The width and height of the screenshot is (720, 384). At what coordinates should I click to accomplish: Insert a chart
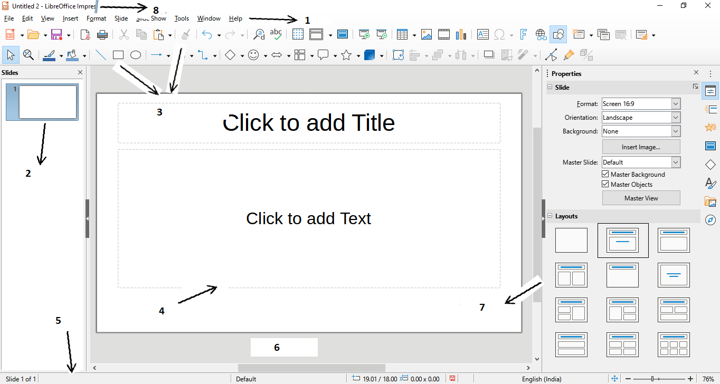[x=461, y=34]
